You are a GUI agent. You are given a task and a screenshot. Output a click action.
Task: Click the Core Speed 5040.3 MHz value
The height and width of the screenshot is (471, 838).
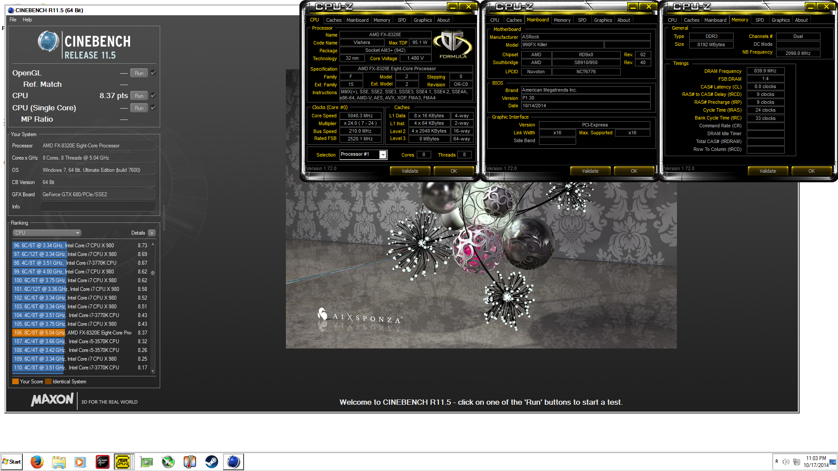coord(360,116)
